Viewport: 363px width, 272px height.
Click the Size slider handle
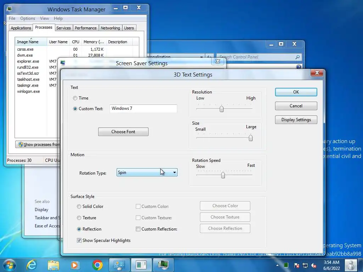[251, 138]
